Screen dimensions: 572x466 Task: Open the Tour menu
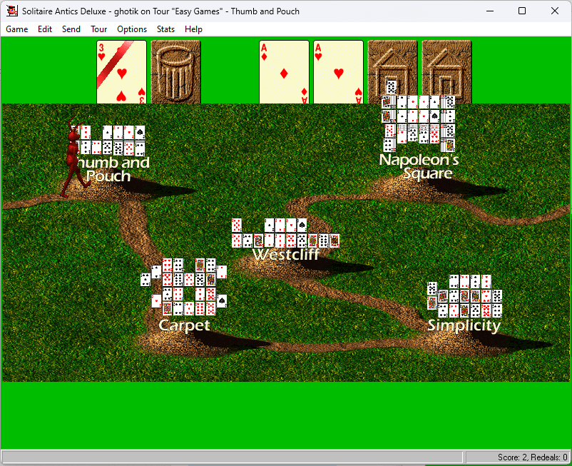point(99,29)
